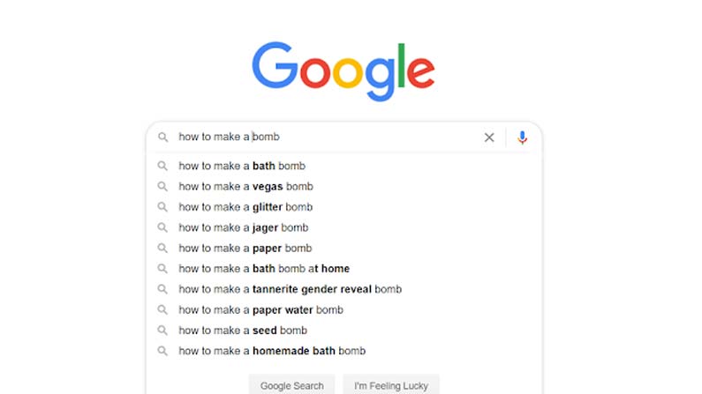Click the magnifier icon beside the jager bomb suggestion
702x394 pixels.
(162, 227)
